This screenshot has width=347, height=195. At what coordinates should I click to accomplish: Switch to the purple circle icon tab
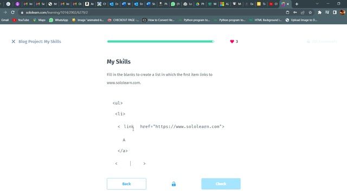coord(17,4)
